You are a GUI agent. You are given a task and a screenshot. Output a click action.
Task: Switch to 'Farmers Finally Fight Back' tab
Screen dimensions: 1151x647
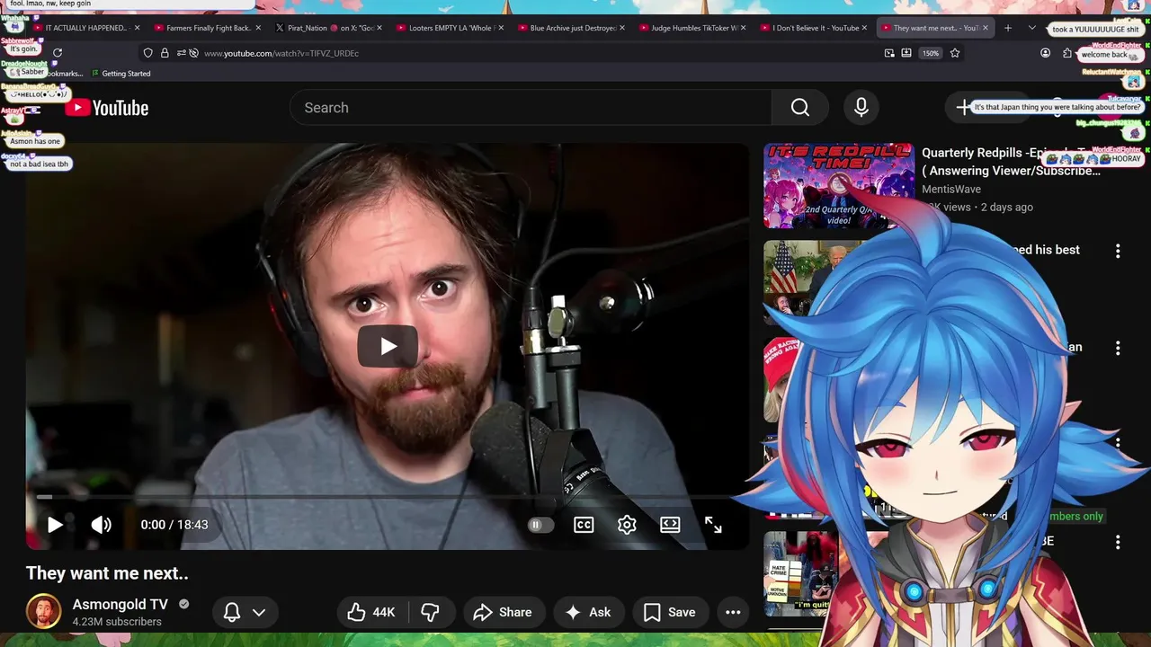click(x=208, y=28)
